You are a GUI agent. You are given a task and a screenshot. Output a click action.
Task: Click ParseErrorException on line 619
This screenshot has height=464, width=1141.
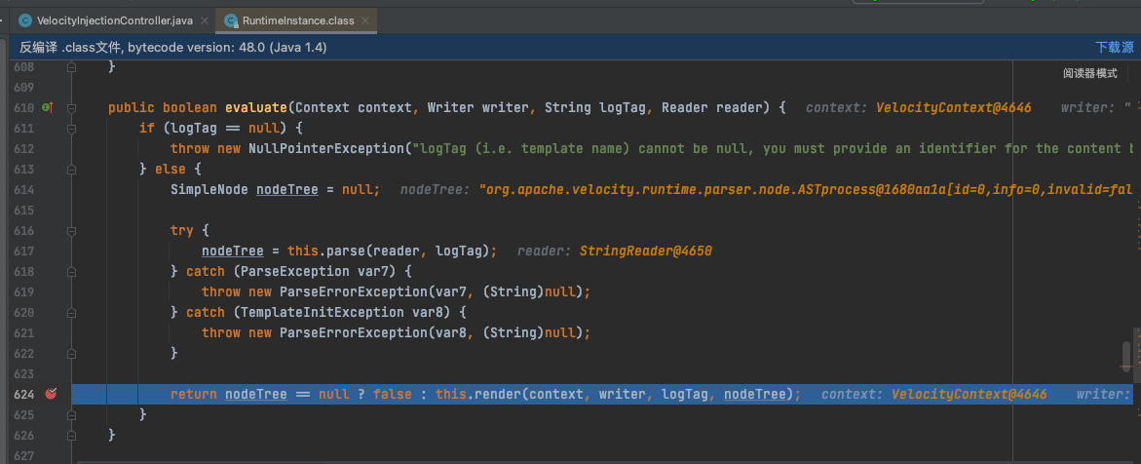pyautogui.click(x=354, y=292)
